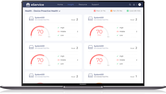166x94 pixels.
Task: Open the Resource navigation menu
Action: pyautogui.click(x=83, y=5)
